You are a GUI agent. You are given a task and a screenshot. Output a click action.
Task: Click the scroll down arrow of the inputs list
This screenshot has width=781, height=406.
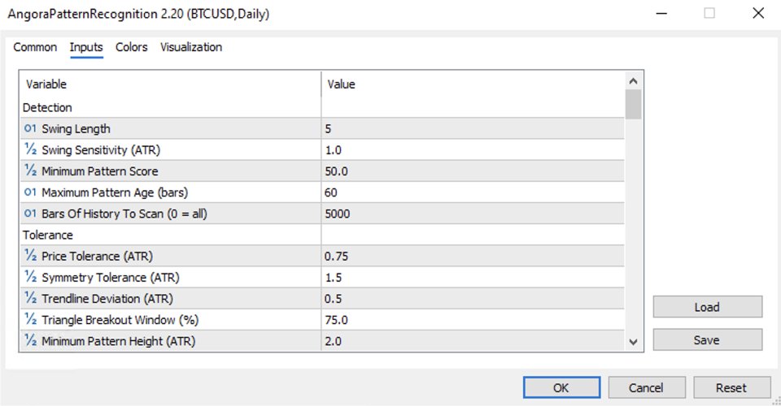click(633, 342)
